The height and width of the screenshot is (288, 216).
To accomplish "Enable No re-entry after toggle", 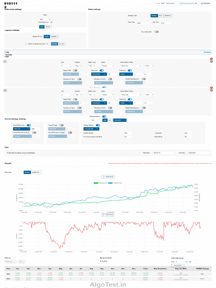I will pyautogui.click(x=156, y=32).
